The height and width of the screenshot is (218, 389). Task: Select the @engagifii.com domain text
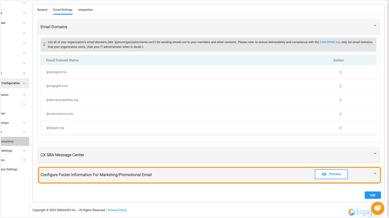(57, 86)
